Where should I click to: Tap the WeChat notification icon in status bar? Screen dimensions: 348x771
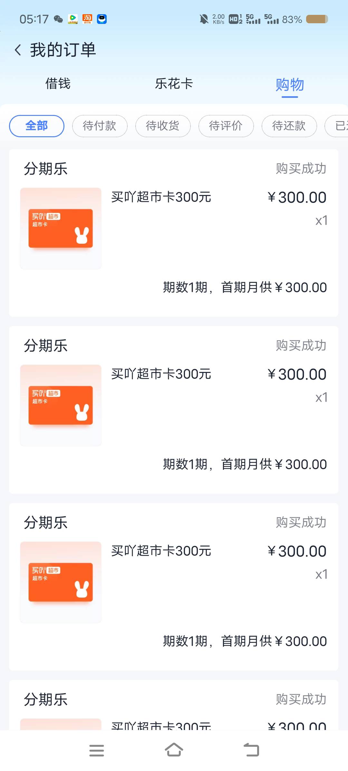pyautogui.click(x=58, y=19)
